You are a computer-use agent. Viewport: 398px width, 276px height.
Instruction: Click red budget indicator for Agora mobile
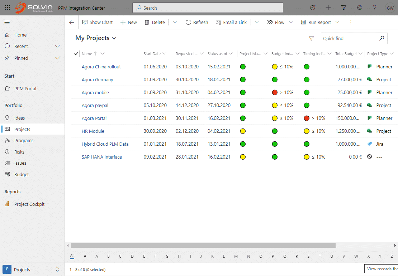pyautogui.click(x=275, y=92)
